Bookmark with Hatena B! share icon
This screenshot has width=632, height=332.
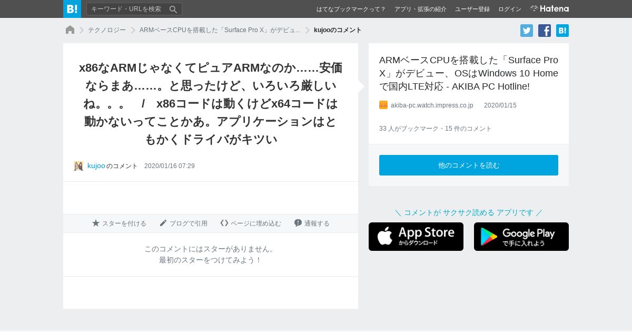click(x=562, y=31)
